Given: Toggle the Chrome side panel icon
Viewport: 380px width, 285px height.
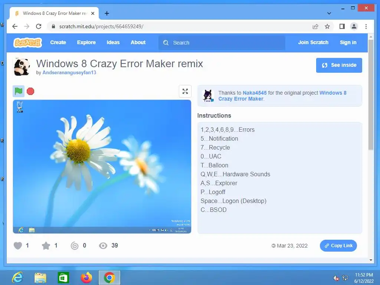Looking at the screenshot, I should click(x=342, y=26).
